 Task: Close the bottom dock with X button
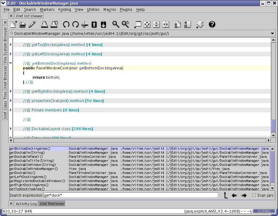click(11, 204)
